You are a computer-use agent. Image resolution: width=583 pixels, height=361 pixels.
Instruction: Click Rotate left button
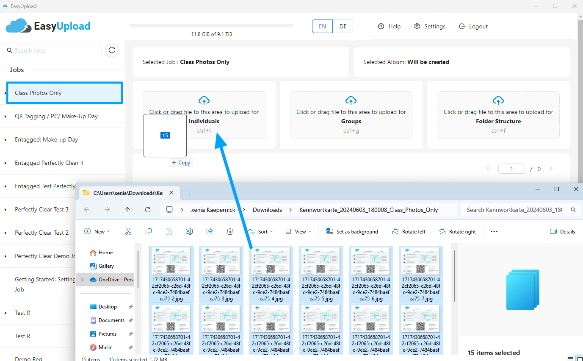coord(409,231)
